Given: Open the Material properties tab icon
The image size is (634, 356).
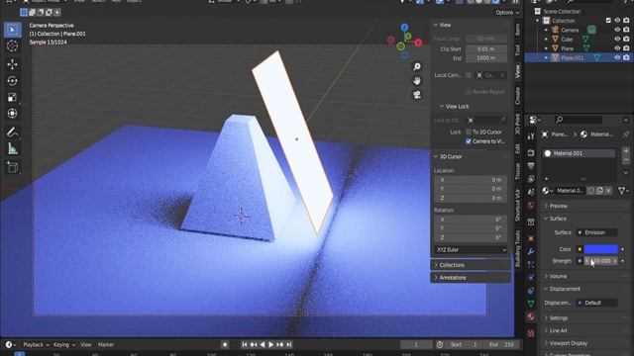Looking at the screenshot, I should 531,316.
